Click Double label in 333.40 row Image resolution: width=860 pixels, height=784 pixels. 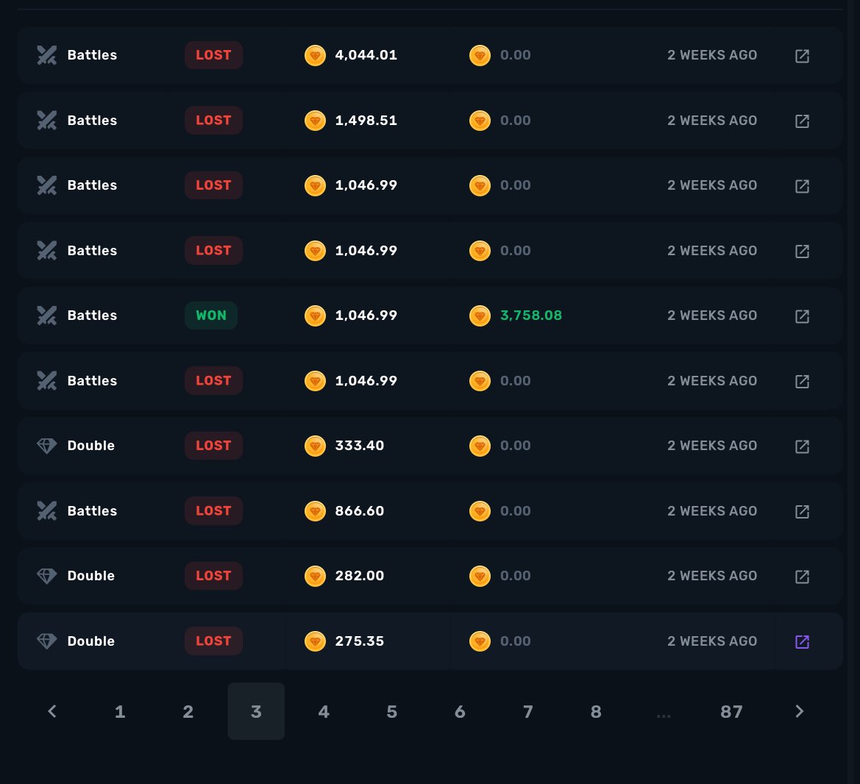pos(91,445)
